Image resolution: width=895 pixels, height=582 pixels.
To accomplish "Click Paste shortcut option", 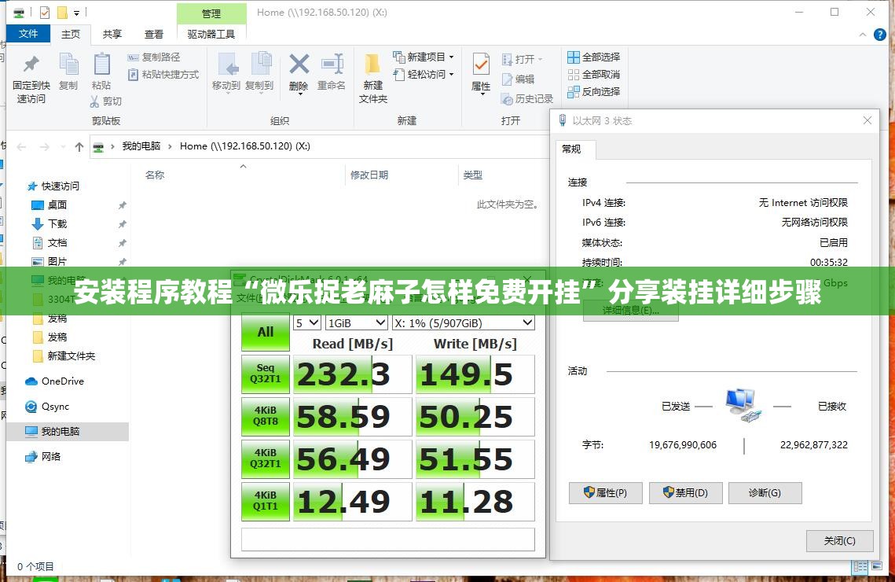I will tap(163, 74).
